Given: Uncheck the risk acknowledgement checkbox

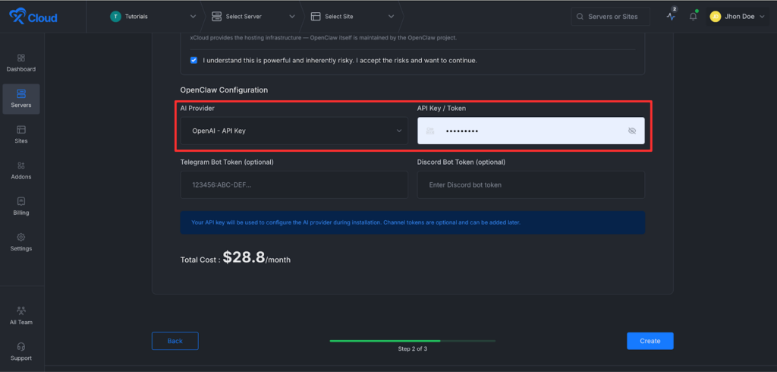Looking at the screenshot, I should [194, 60].
